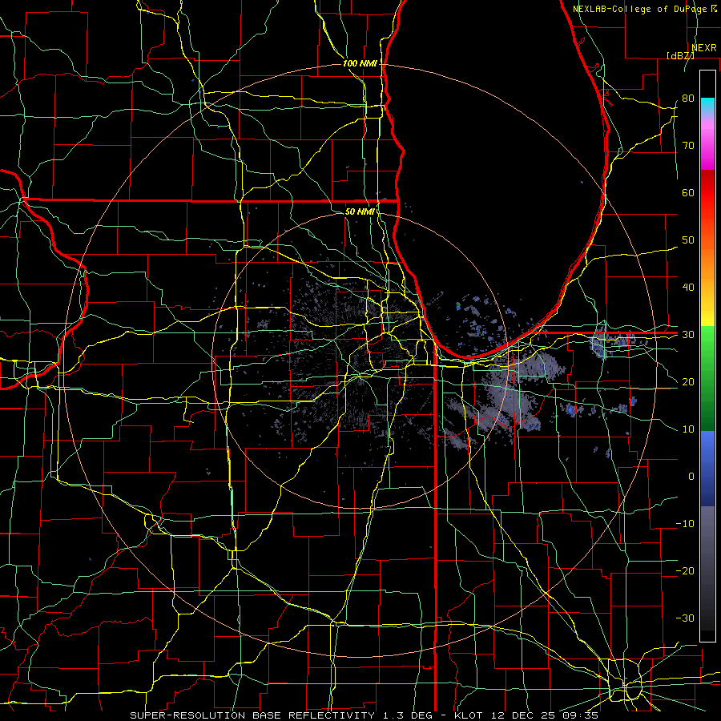Viewport: 721px width, 721px height.
Task: Click the 20 value on dBZ scale
Action: click(x=688, y=381)
